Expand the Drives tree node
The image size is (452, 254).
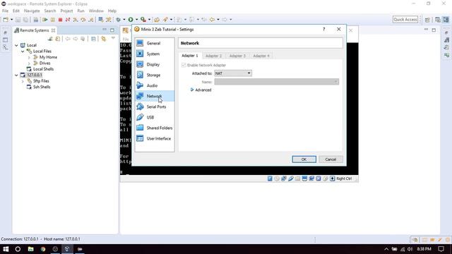(29, 63)
